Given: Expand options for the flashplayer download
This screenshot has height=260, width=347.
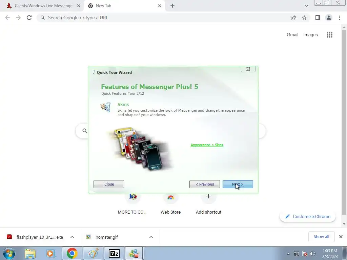Looking at the screenshot, I should pyautogui.click(x=72, y=237).
